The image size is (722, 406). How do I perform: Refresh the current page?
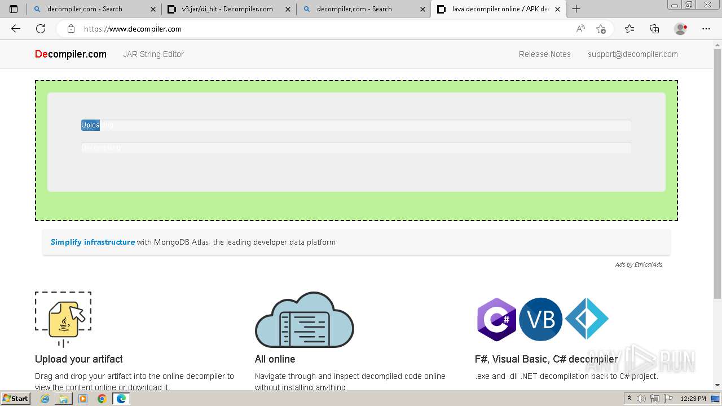pos(41,29)
